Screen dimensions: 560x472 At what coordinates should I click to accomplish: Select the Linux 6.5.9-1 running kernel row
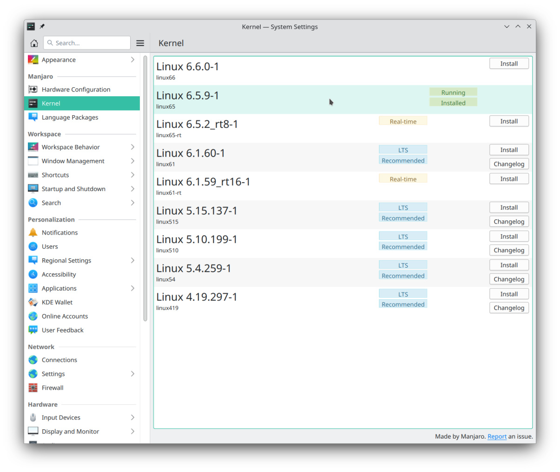point(343,99)
